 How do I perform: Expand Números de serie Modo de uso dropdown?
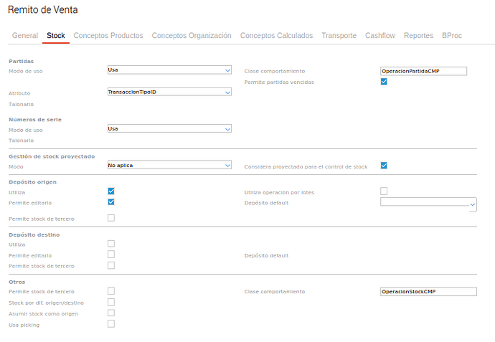(x=169, y=129)
